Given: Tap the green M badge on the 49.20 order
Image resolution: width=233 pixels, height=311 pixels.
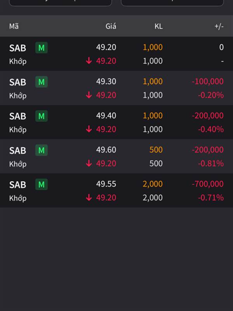Looking at the screenshot, I should point(42,47).
